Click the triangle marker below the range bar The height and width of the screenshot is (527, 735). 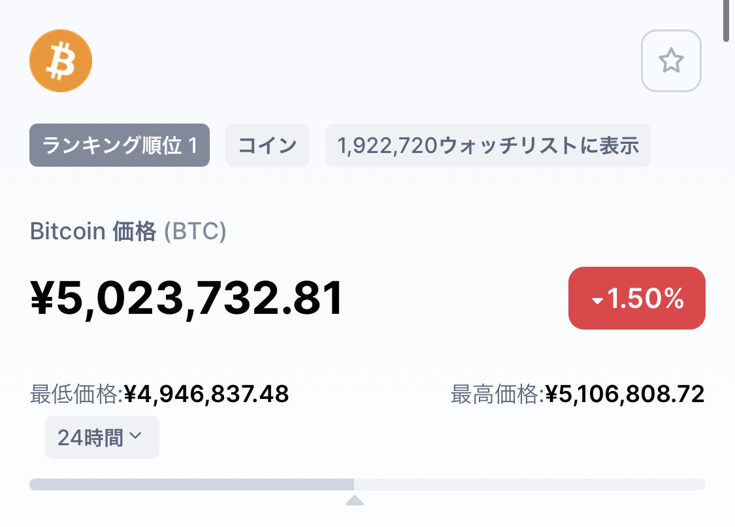tap(354, 501)
